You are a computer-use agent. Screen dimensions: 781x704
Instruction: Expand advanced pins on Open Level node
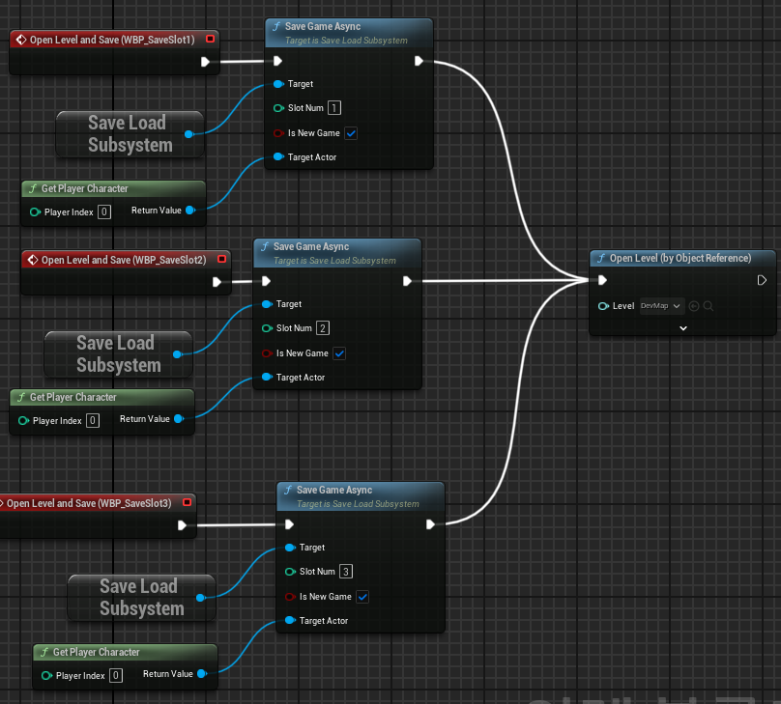(x=682, y=328)
